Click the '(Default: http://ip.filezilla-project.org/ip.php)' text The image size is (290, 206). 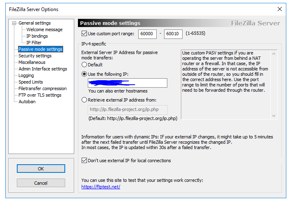coord(133,118)
